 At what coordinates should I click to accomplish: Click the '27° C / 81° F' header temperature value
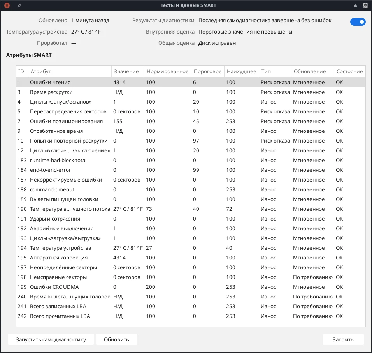[x=86, y=32]
